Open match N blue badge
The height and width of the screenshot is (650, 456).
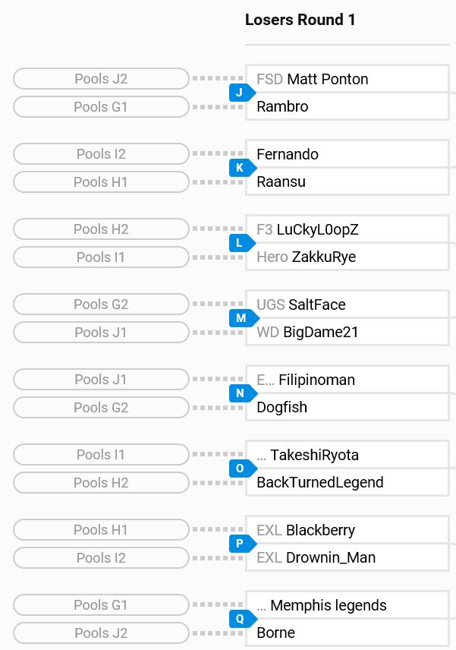242,393
